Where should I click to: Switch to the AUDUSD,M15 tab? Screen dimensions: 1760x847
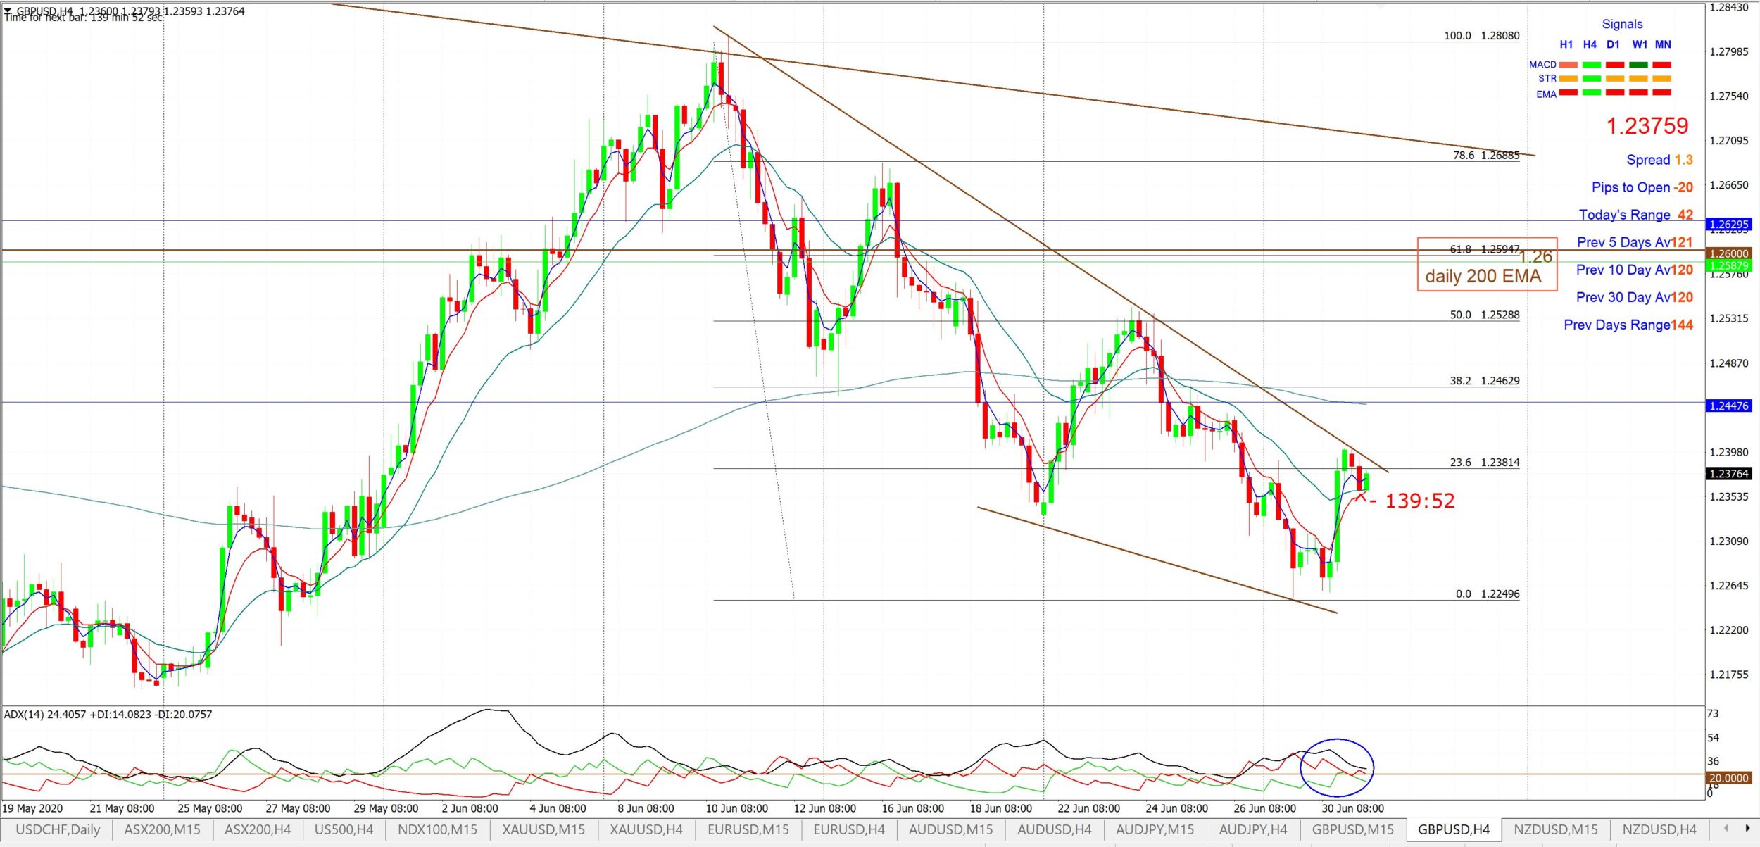[x=950, y=829]
